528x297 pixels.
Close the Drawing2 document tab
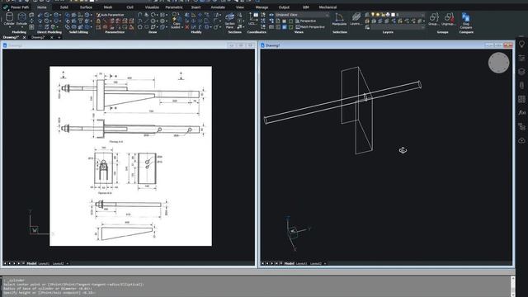[51, 37]
